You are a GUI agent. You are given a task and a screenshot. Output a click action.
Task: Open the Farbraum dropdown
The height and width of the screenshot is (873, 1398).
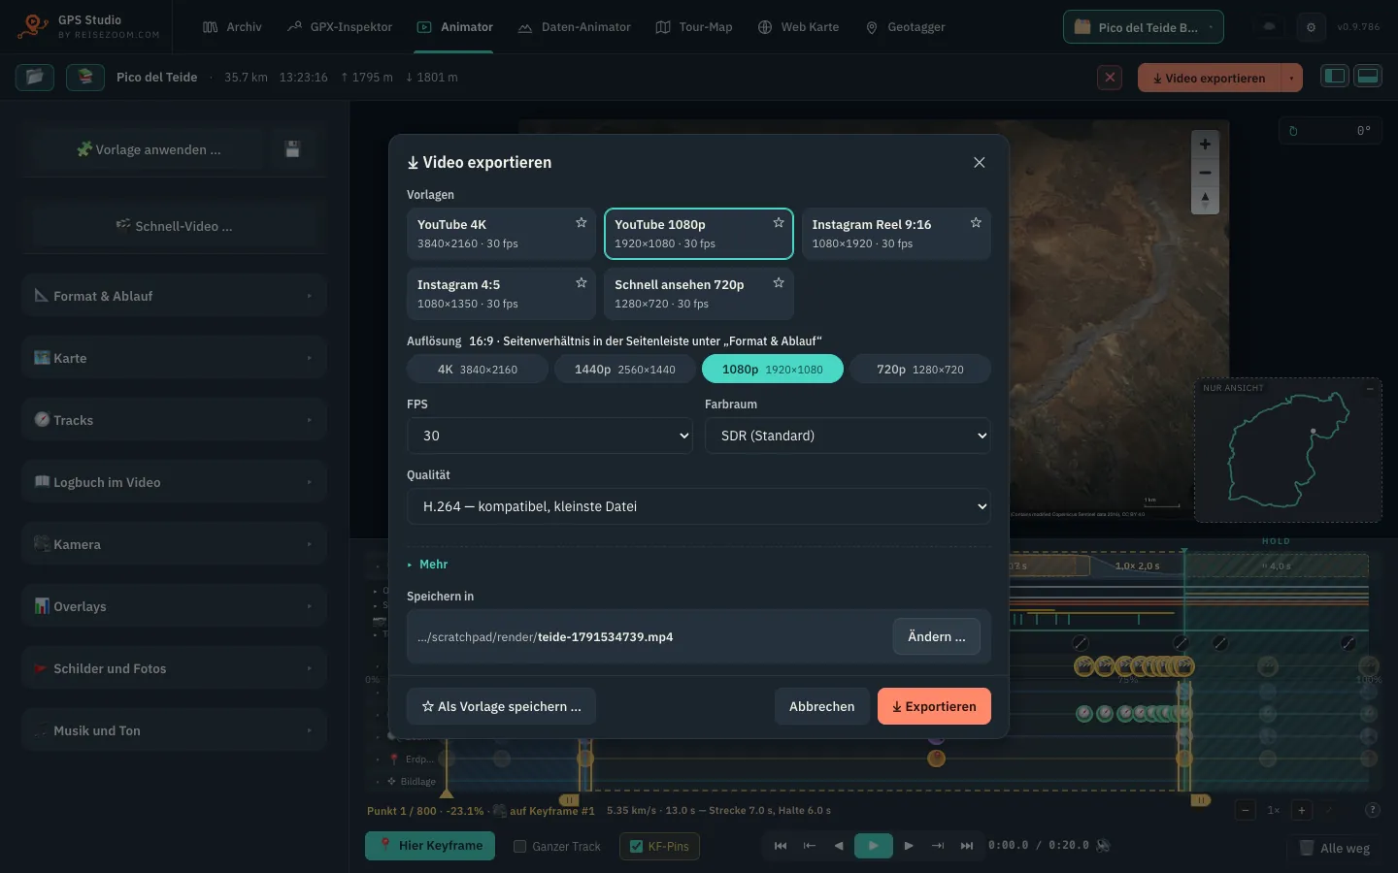tap(848, 436)
